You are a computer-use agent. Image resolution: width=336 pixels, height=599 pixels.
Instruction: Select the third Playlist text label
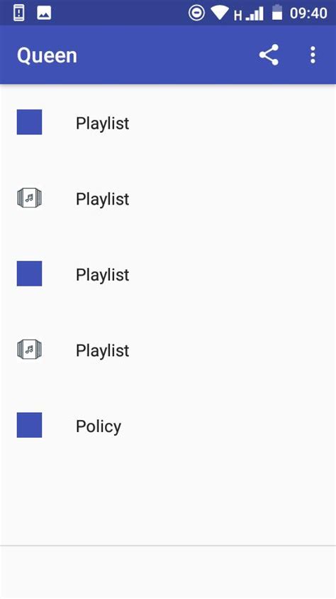click(x=103, y=275)
